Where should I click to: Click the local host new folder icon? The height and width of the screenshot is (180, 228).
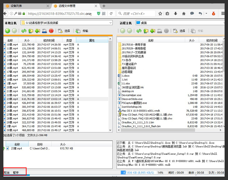[x=37, y=31]
